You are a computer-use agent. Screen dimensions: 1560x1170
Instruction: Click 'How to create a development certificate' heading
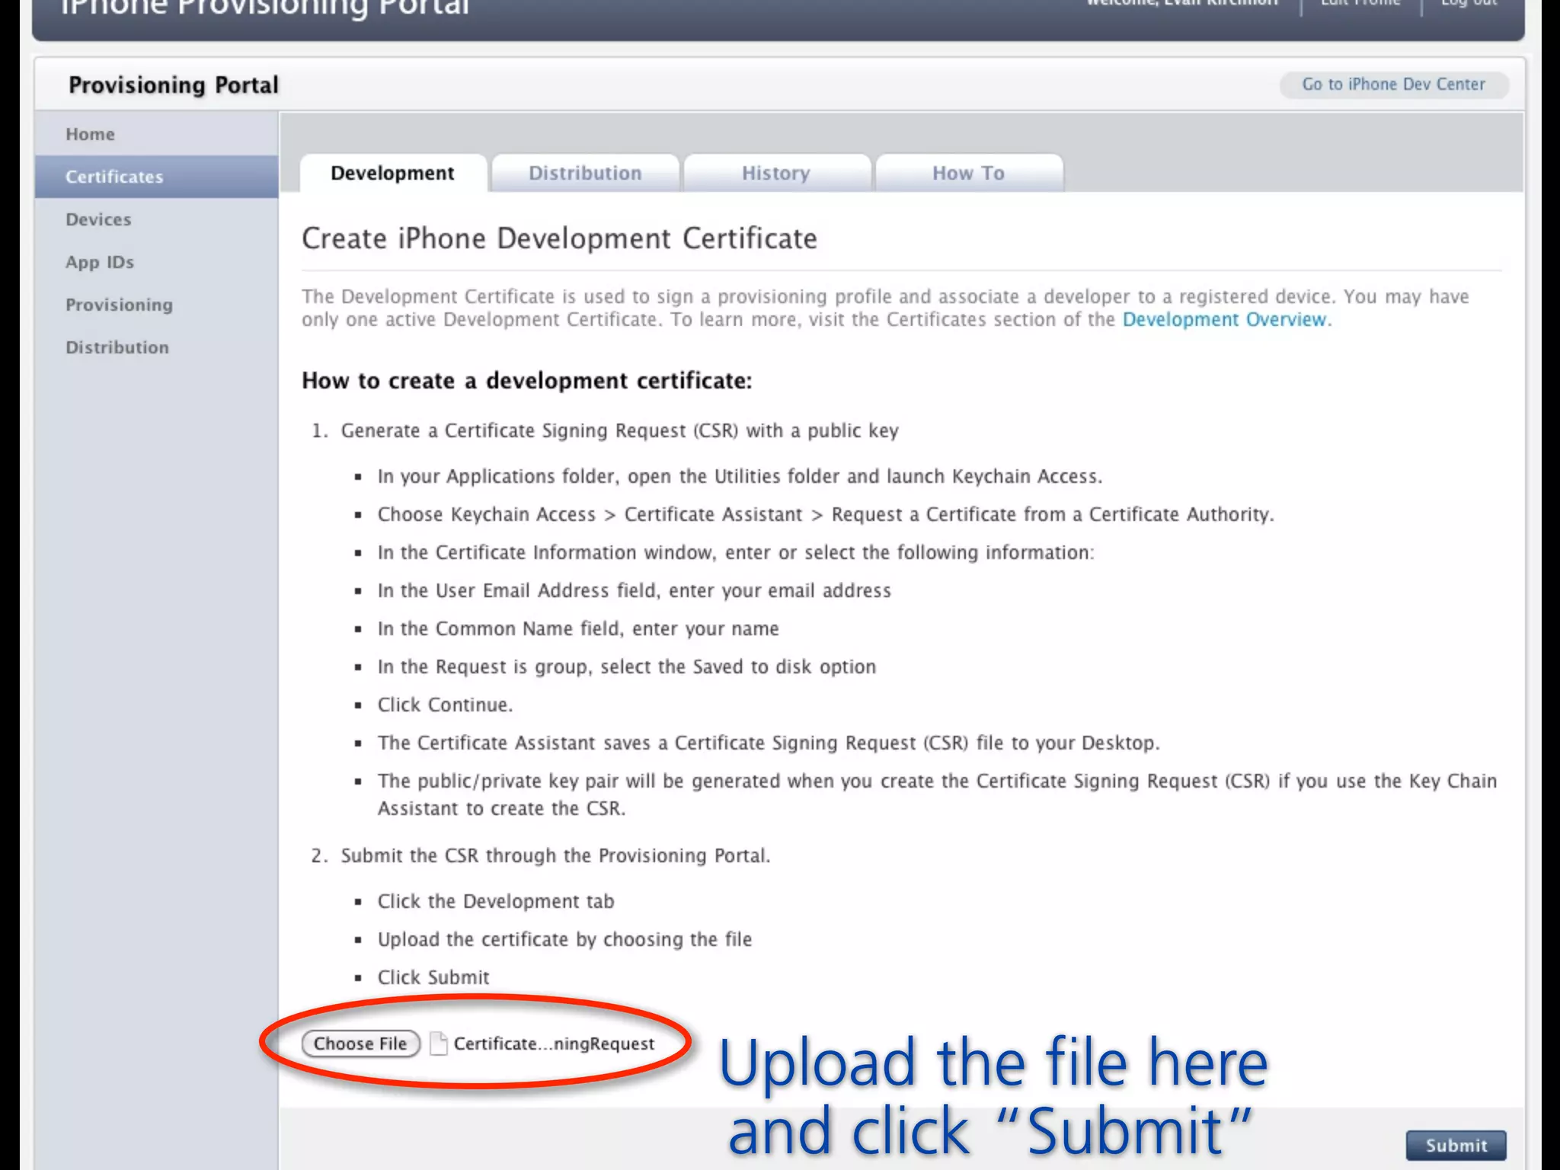point(526,380)
